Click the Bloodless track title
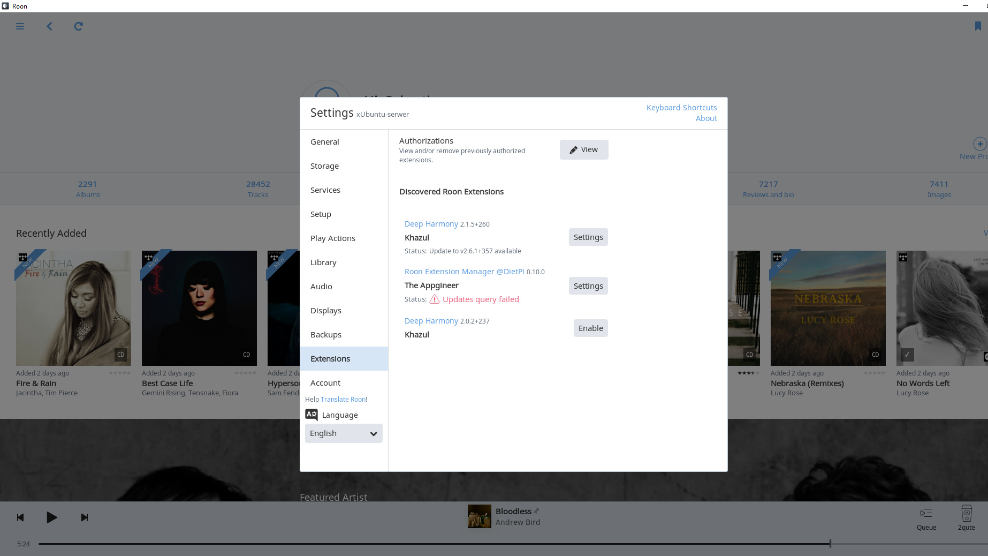This screenshot has height=556, width=988. pos(513,512)
